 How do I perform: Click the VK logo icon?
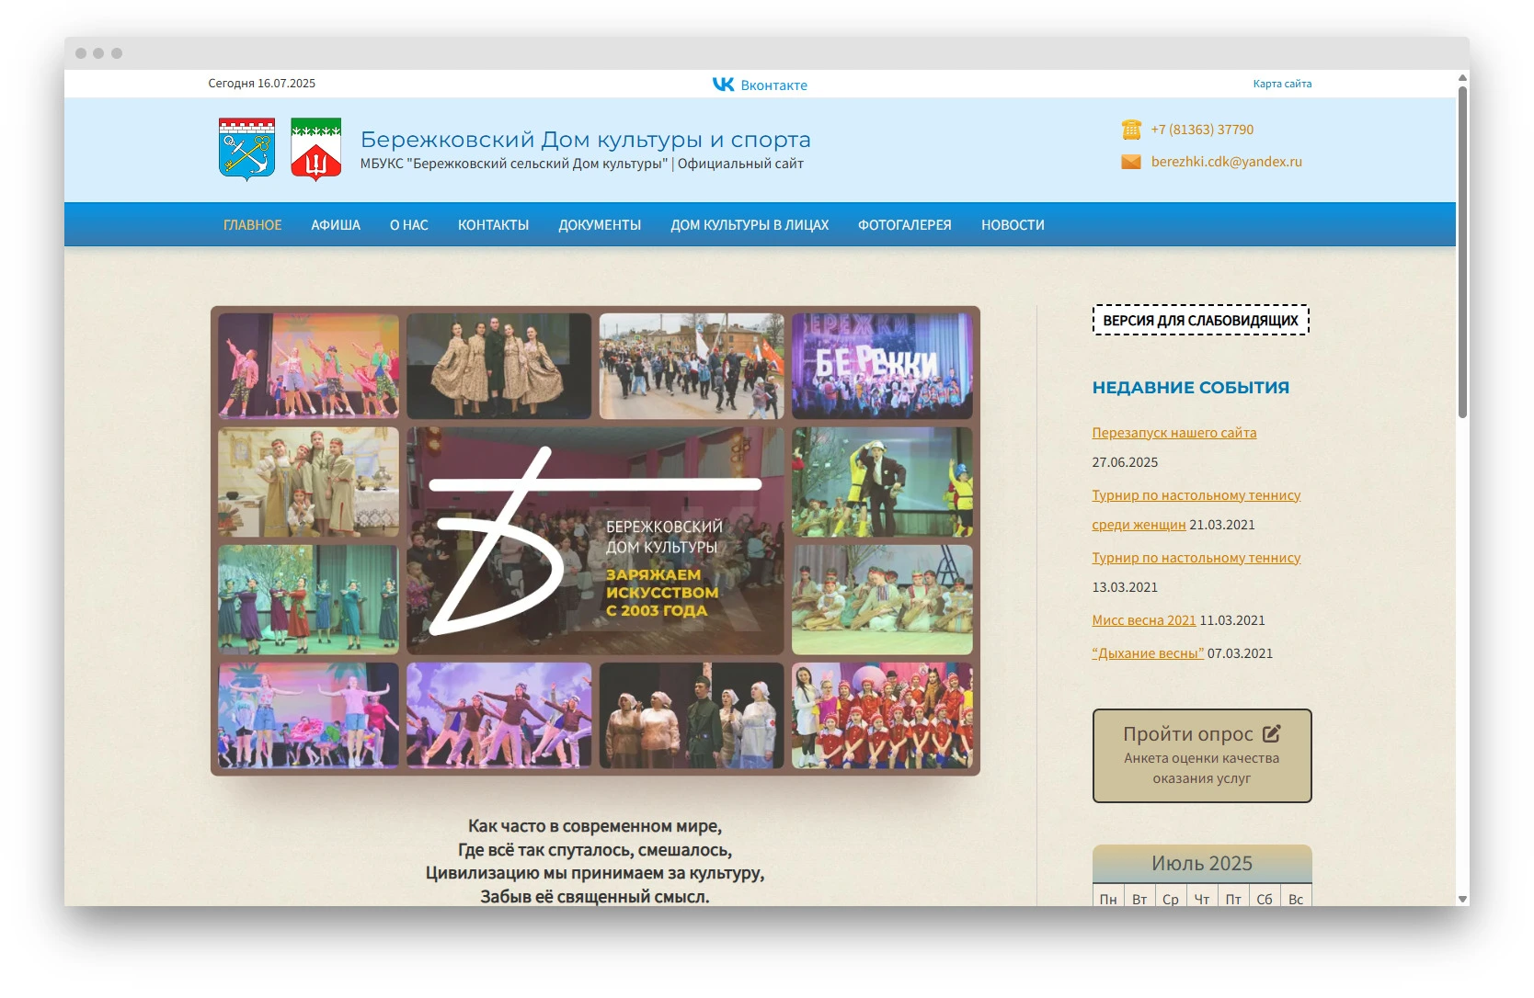click(723, 85)
